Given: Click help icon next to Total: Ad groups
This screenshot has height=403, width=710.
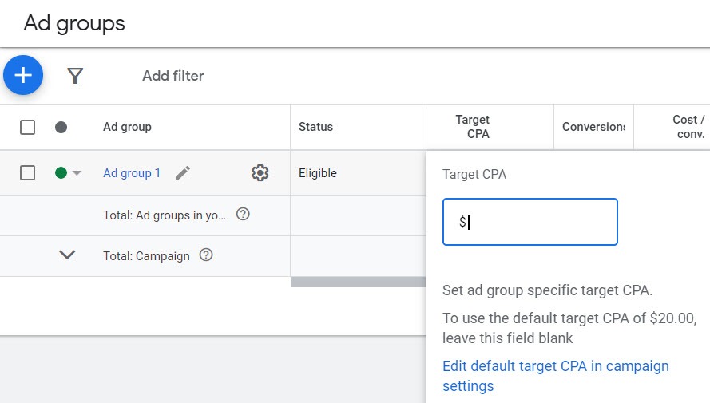Looking at the screenshot, I should point(244,214).
